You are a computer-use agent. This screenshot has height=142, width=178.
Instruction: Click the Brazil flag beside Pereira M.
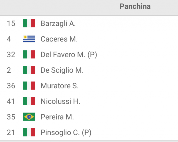coord(29,117)
